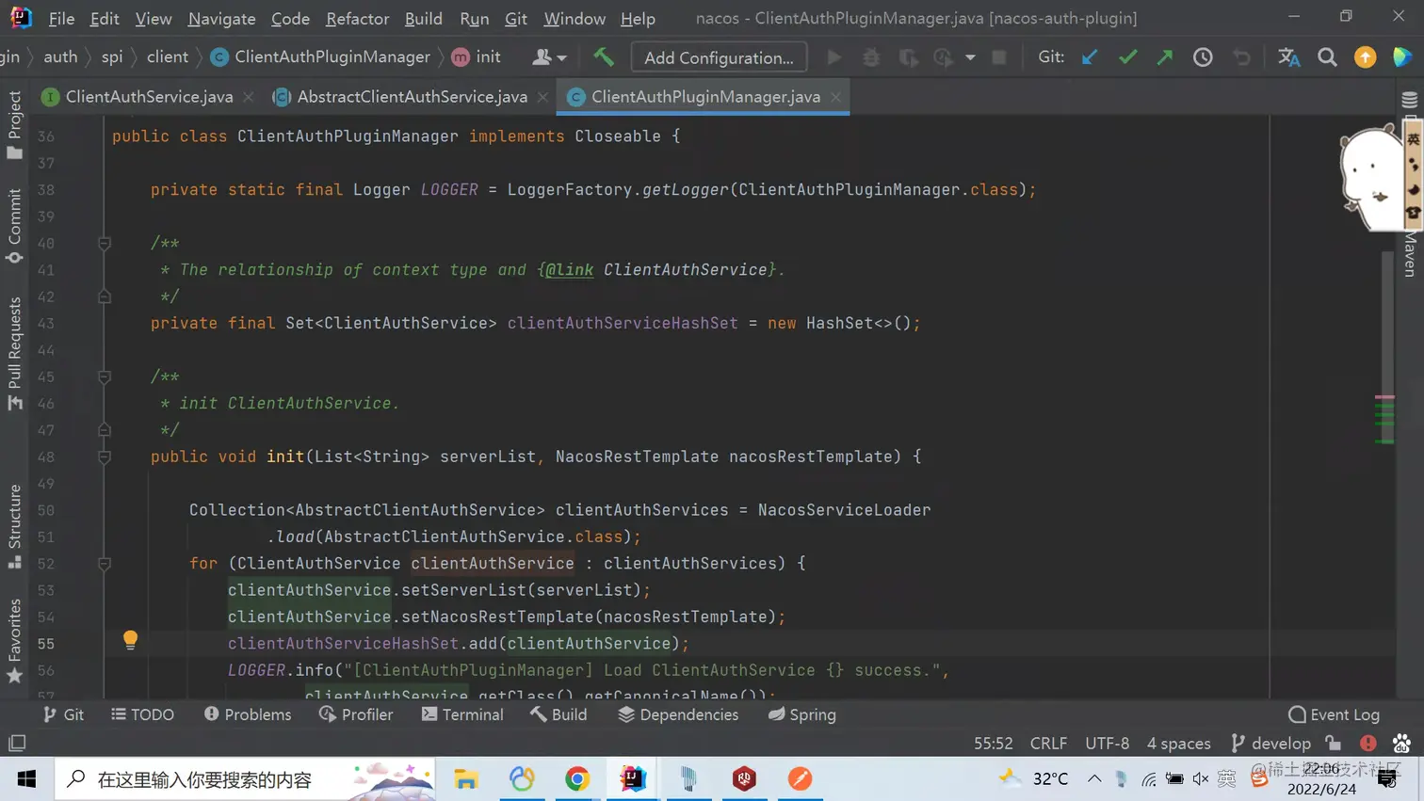The image size is (1424, 801).
Task: Click the Git Rollback undo icon
Action: (1241, 57)
